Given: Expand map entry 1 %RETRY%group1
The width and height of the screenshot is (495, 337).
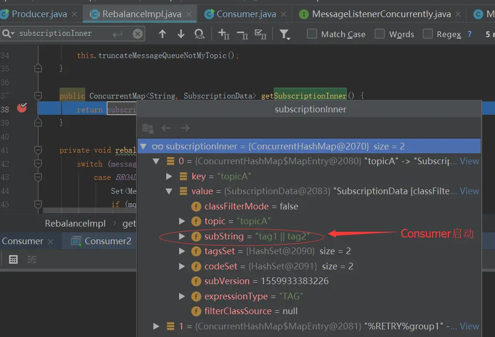Looking at the screenshot, I should [156, 326].
